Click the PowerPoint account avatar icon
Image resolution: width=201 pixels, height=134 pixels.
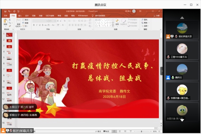[134, 11]
